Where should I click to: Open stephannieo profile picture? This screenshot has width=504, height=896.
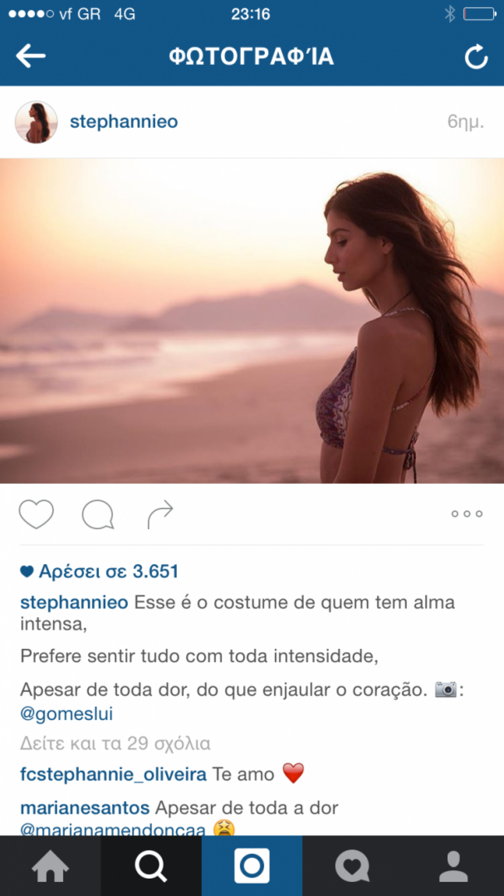pos(36,122)
